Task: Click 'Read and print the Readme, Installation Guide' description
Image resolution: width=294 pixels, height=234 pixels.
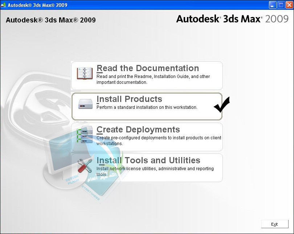Action: [153, 79]
